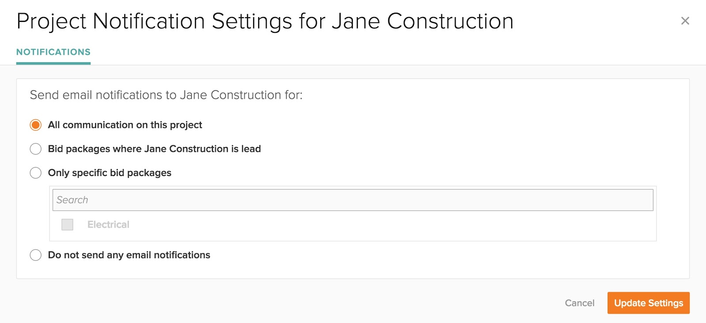Click the 'Send email notifications to Jane Construction for:' heading

tap(166, 95)
